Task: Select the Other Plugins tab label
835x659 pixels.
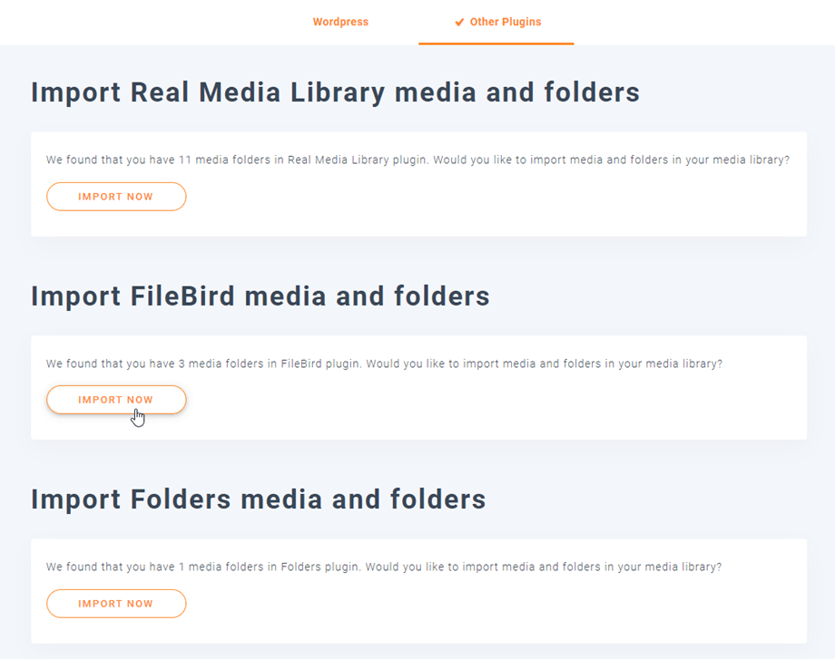Action: (x=505, y=22)
